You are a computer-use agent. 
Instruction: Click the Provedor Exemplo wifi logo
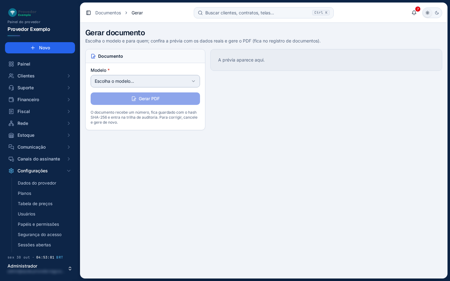(12, 12)
